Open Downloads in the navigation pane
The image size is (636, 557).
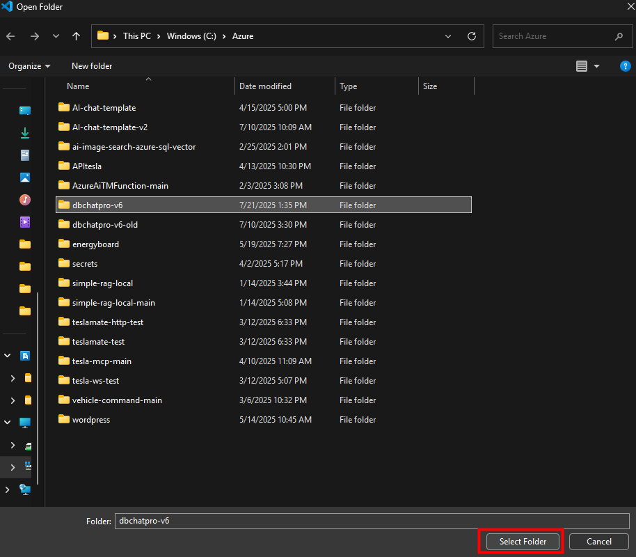coord(25,133)
